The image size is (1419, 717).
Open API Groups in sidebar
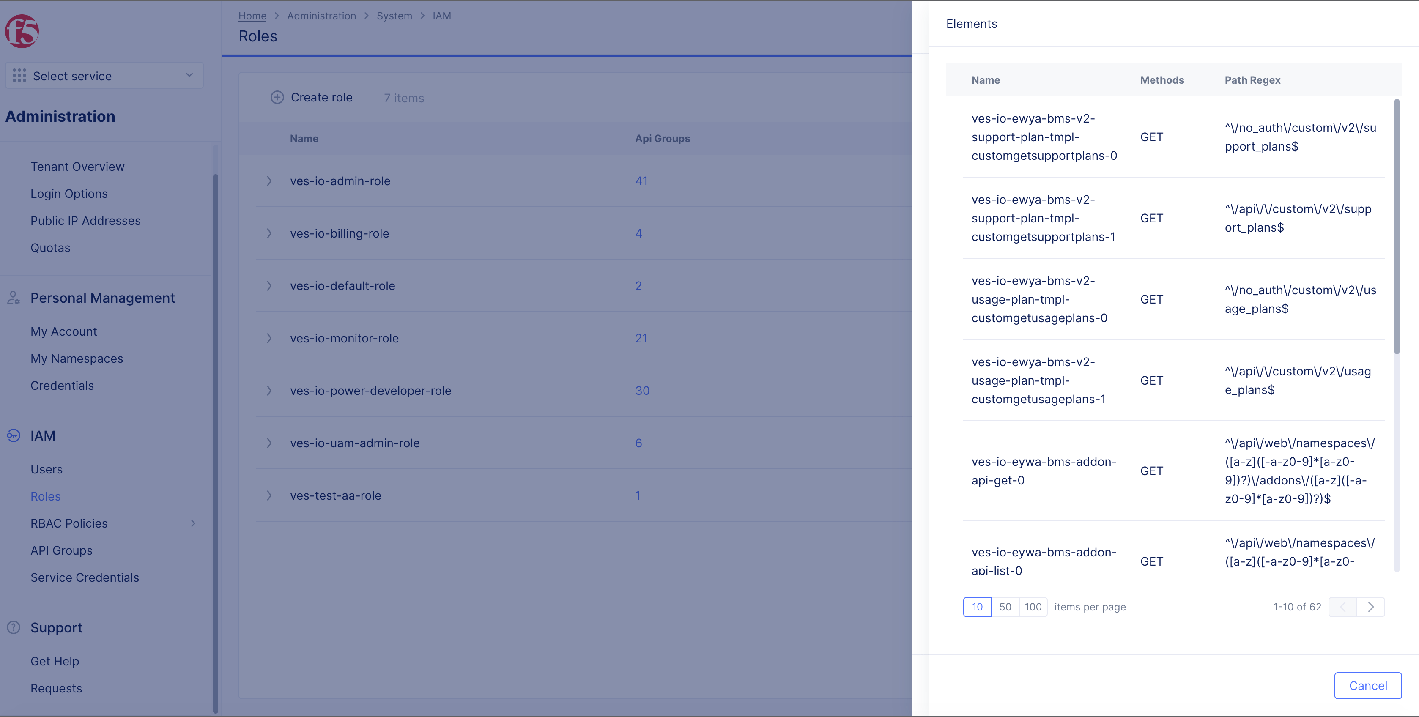(61, 550)
